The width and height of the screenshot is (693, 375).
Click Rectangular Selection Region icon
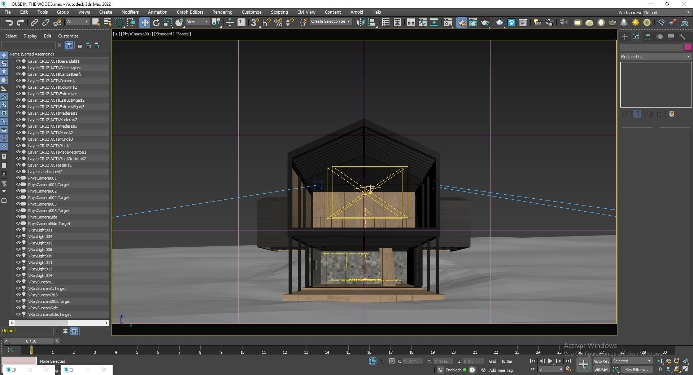119,22
